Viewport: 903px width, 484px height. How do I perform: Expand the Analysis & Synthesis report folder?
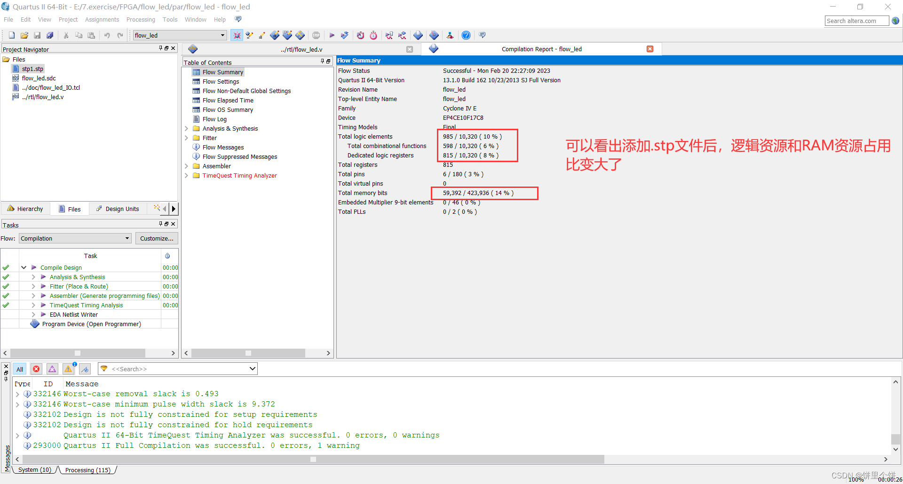click(x=187, y=128)
